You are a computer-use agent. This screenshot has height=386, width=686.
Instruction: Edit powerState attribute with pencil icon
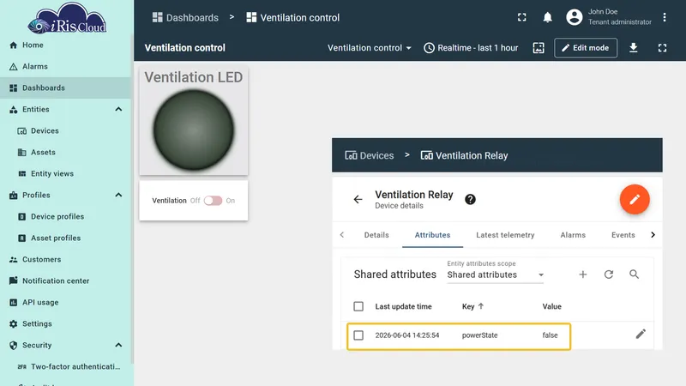[641, 335]
